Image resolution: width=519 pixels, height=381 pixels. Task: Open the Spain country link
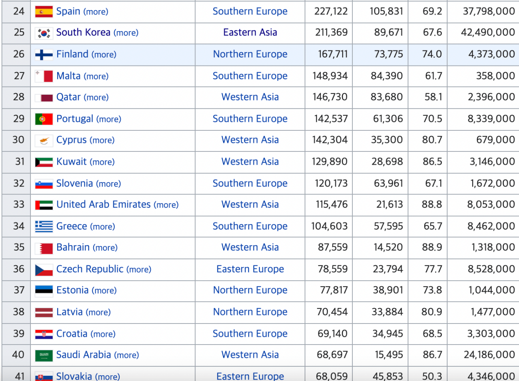[68, 11]
